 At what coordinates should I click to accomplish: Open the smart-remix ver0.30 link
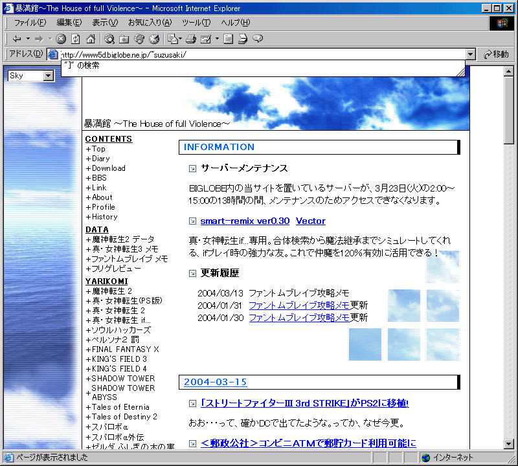(x=245, y=221)
